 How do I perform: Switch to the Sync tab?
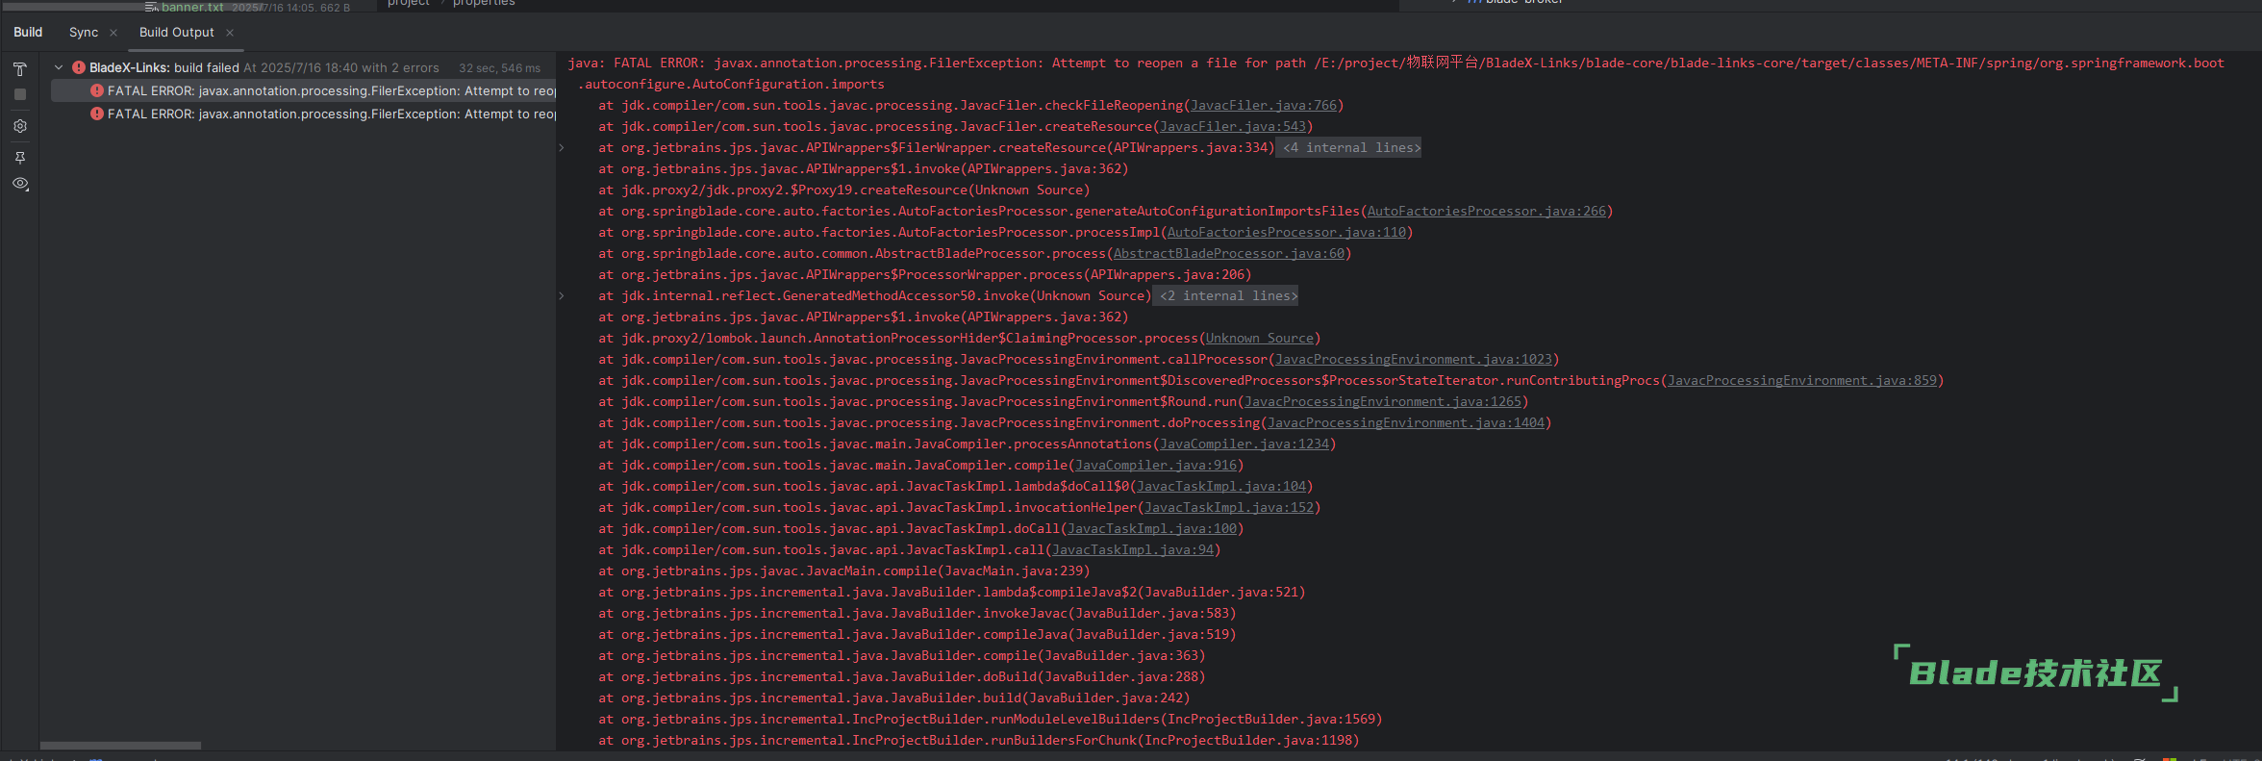tap(84, 33)
